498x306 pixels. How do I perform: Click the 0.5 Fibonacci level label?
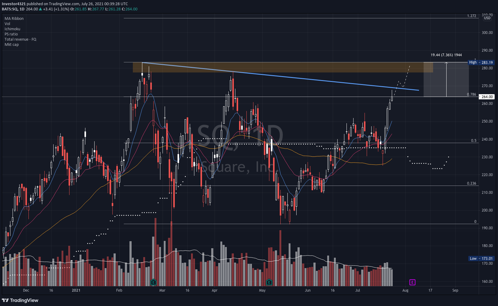tap(474, 141)
